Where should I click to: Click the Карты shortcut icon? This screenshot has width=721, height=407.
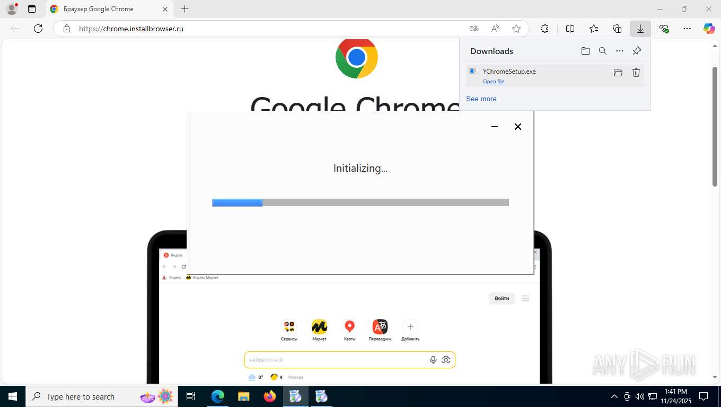coord(349,326)
